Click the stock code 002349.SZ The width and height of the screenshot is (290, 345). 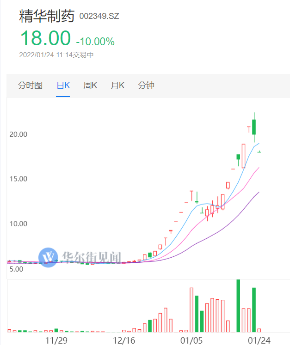99,16
